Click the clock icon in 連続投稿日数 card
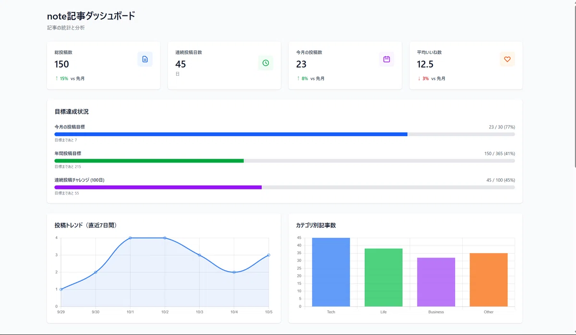Image resolution: width=576 pixels, height=335 pixels. (265, 63)
